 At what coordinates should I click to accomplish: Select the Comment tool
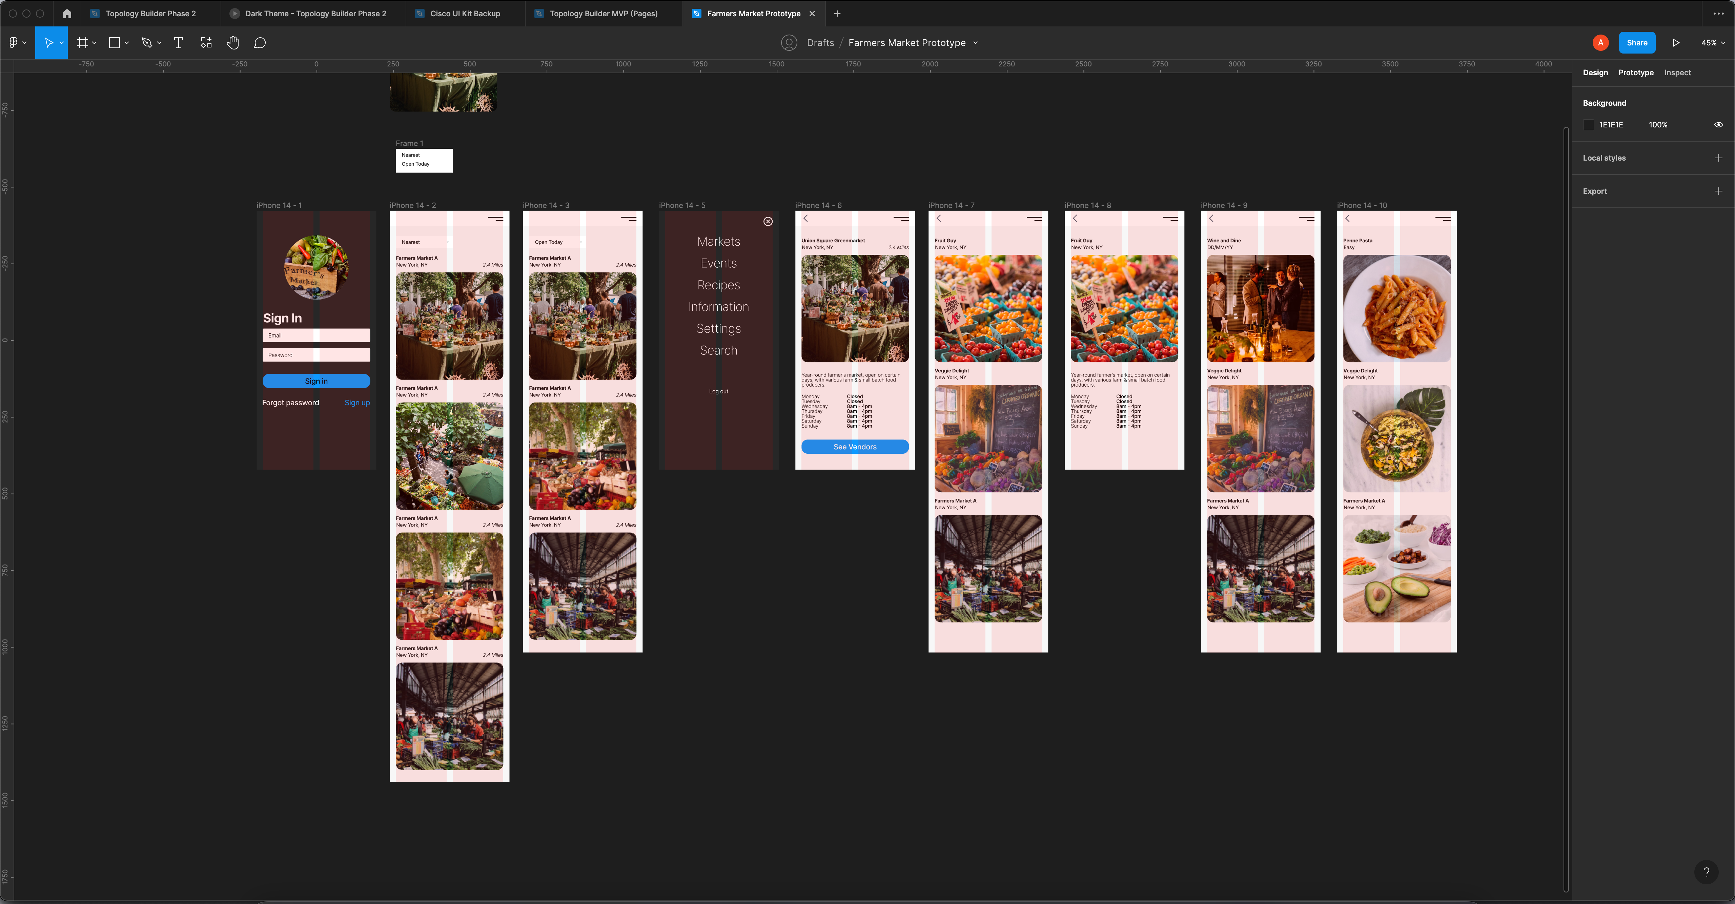(x=260, y=42)
